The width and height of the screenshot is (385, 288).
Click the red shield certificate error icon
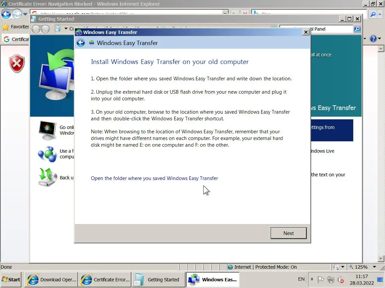(17, 63)
